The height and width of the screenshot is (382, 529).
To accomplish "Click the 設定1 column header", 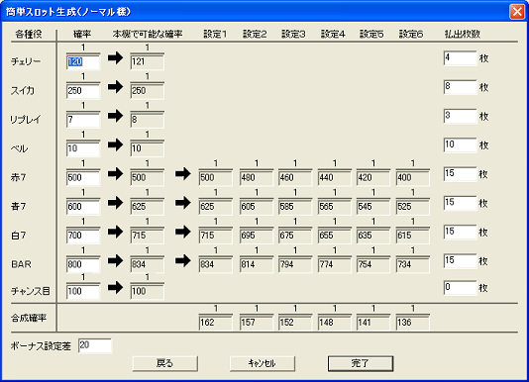I will 215,34.
